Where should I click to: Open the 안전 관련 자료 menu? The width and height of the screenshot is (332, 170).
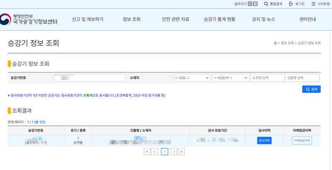pyautogui.click(x=176, y=19)
